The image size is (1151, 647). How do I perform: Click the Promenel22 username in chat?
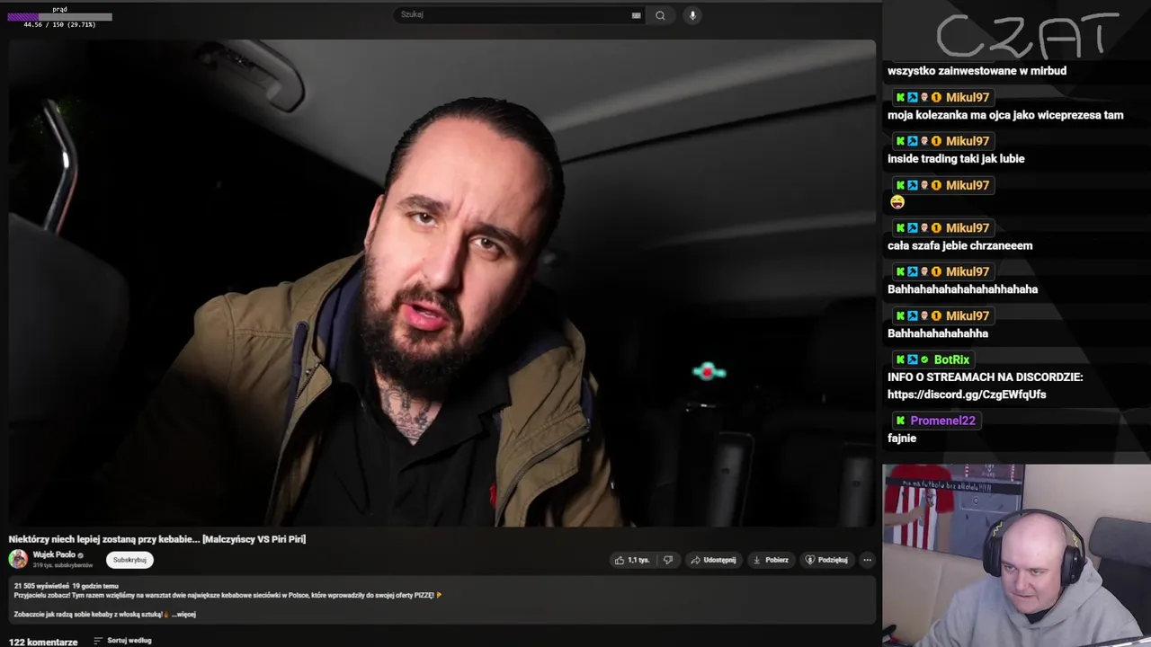942,421
